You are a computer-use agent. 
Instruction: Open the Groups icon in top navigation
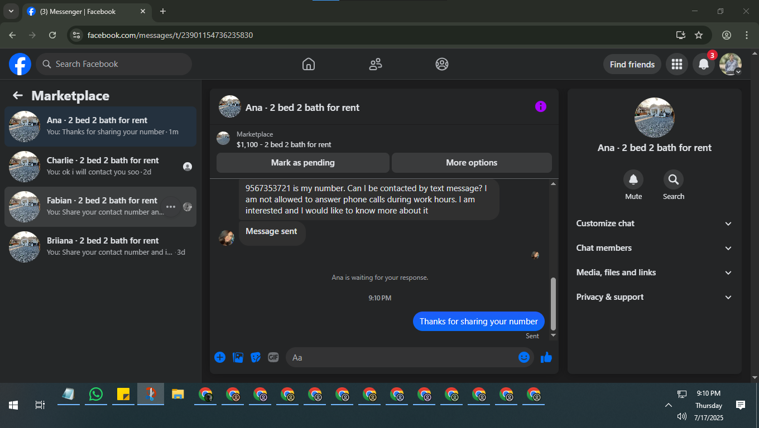point(442,64)
